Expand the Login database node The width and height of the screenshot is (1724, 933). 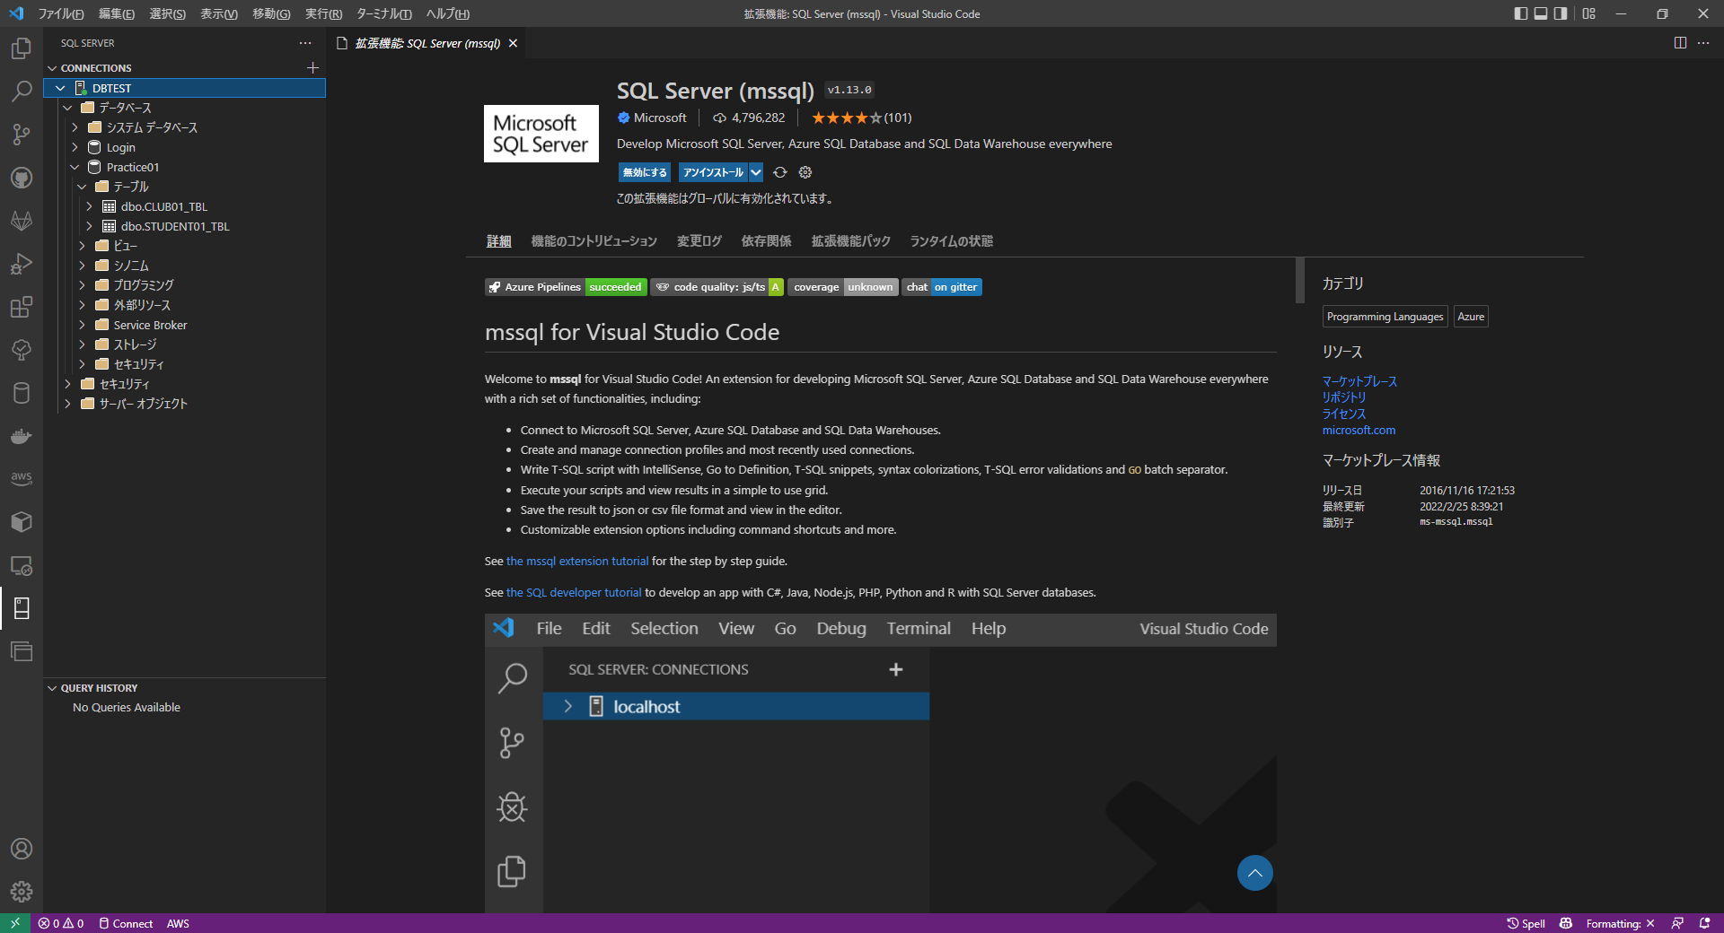[x=75, y=147]
